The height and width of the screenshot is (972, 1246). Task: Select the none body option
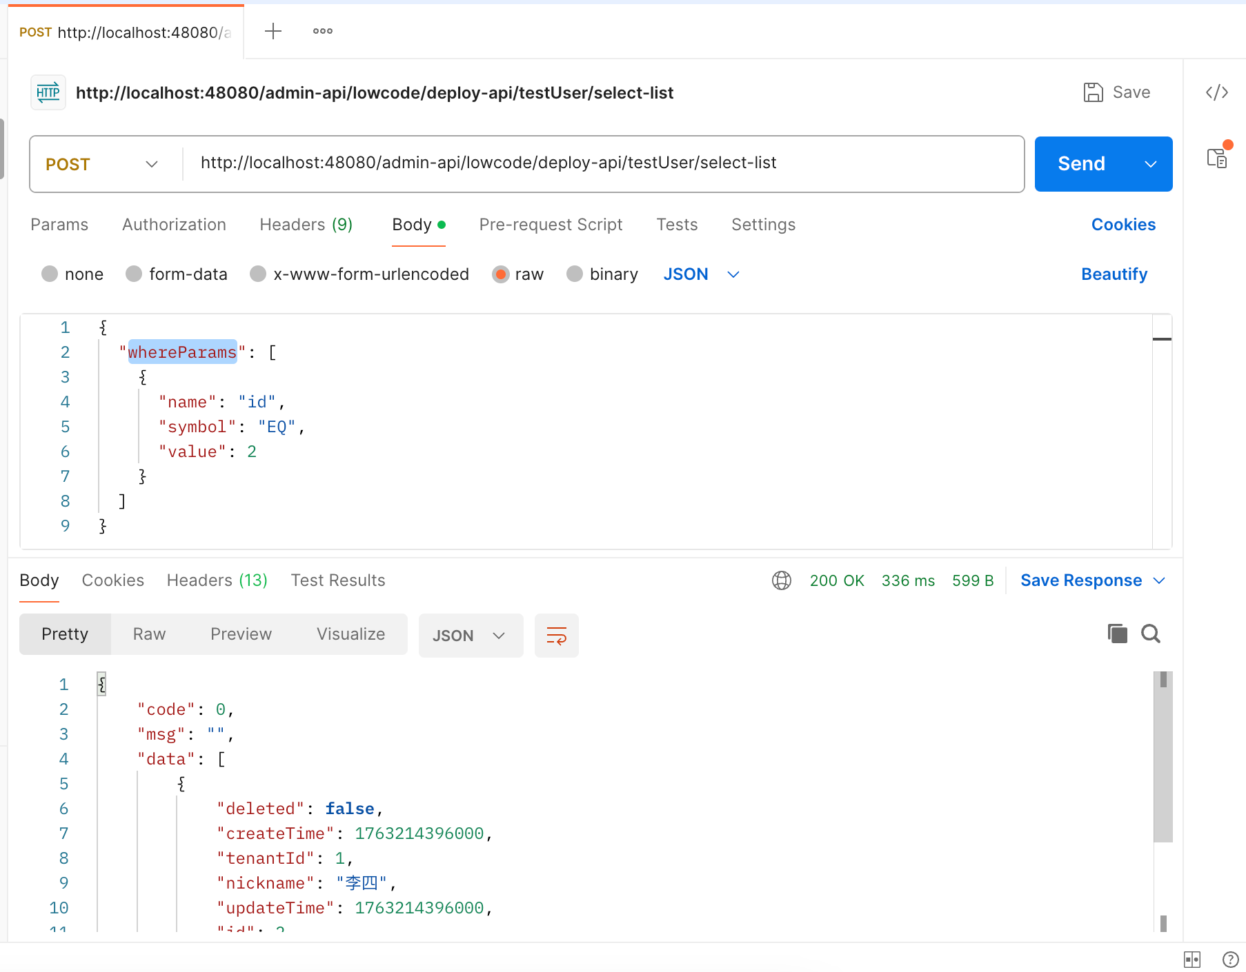coord(50,274)
